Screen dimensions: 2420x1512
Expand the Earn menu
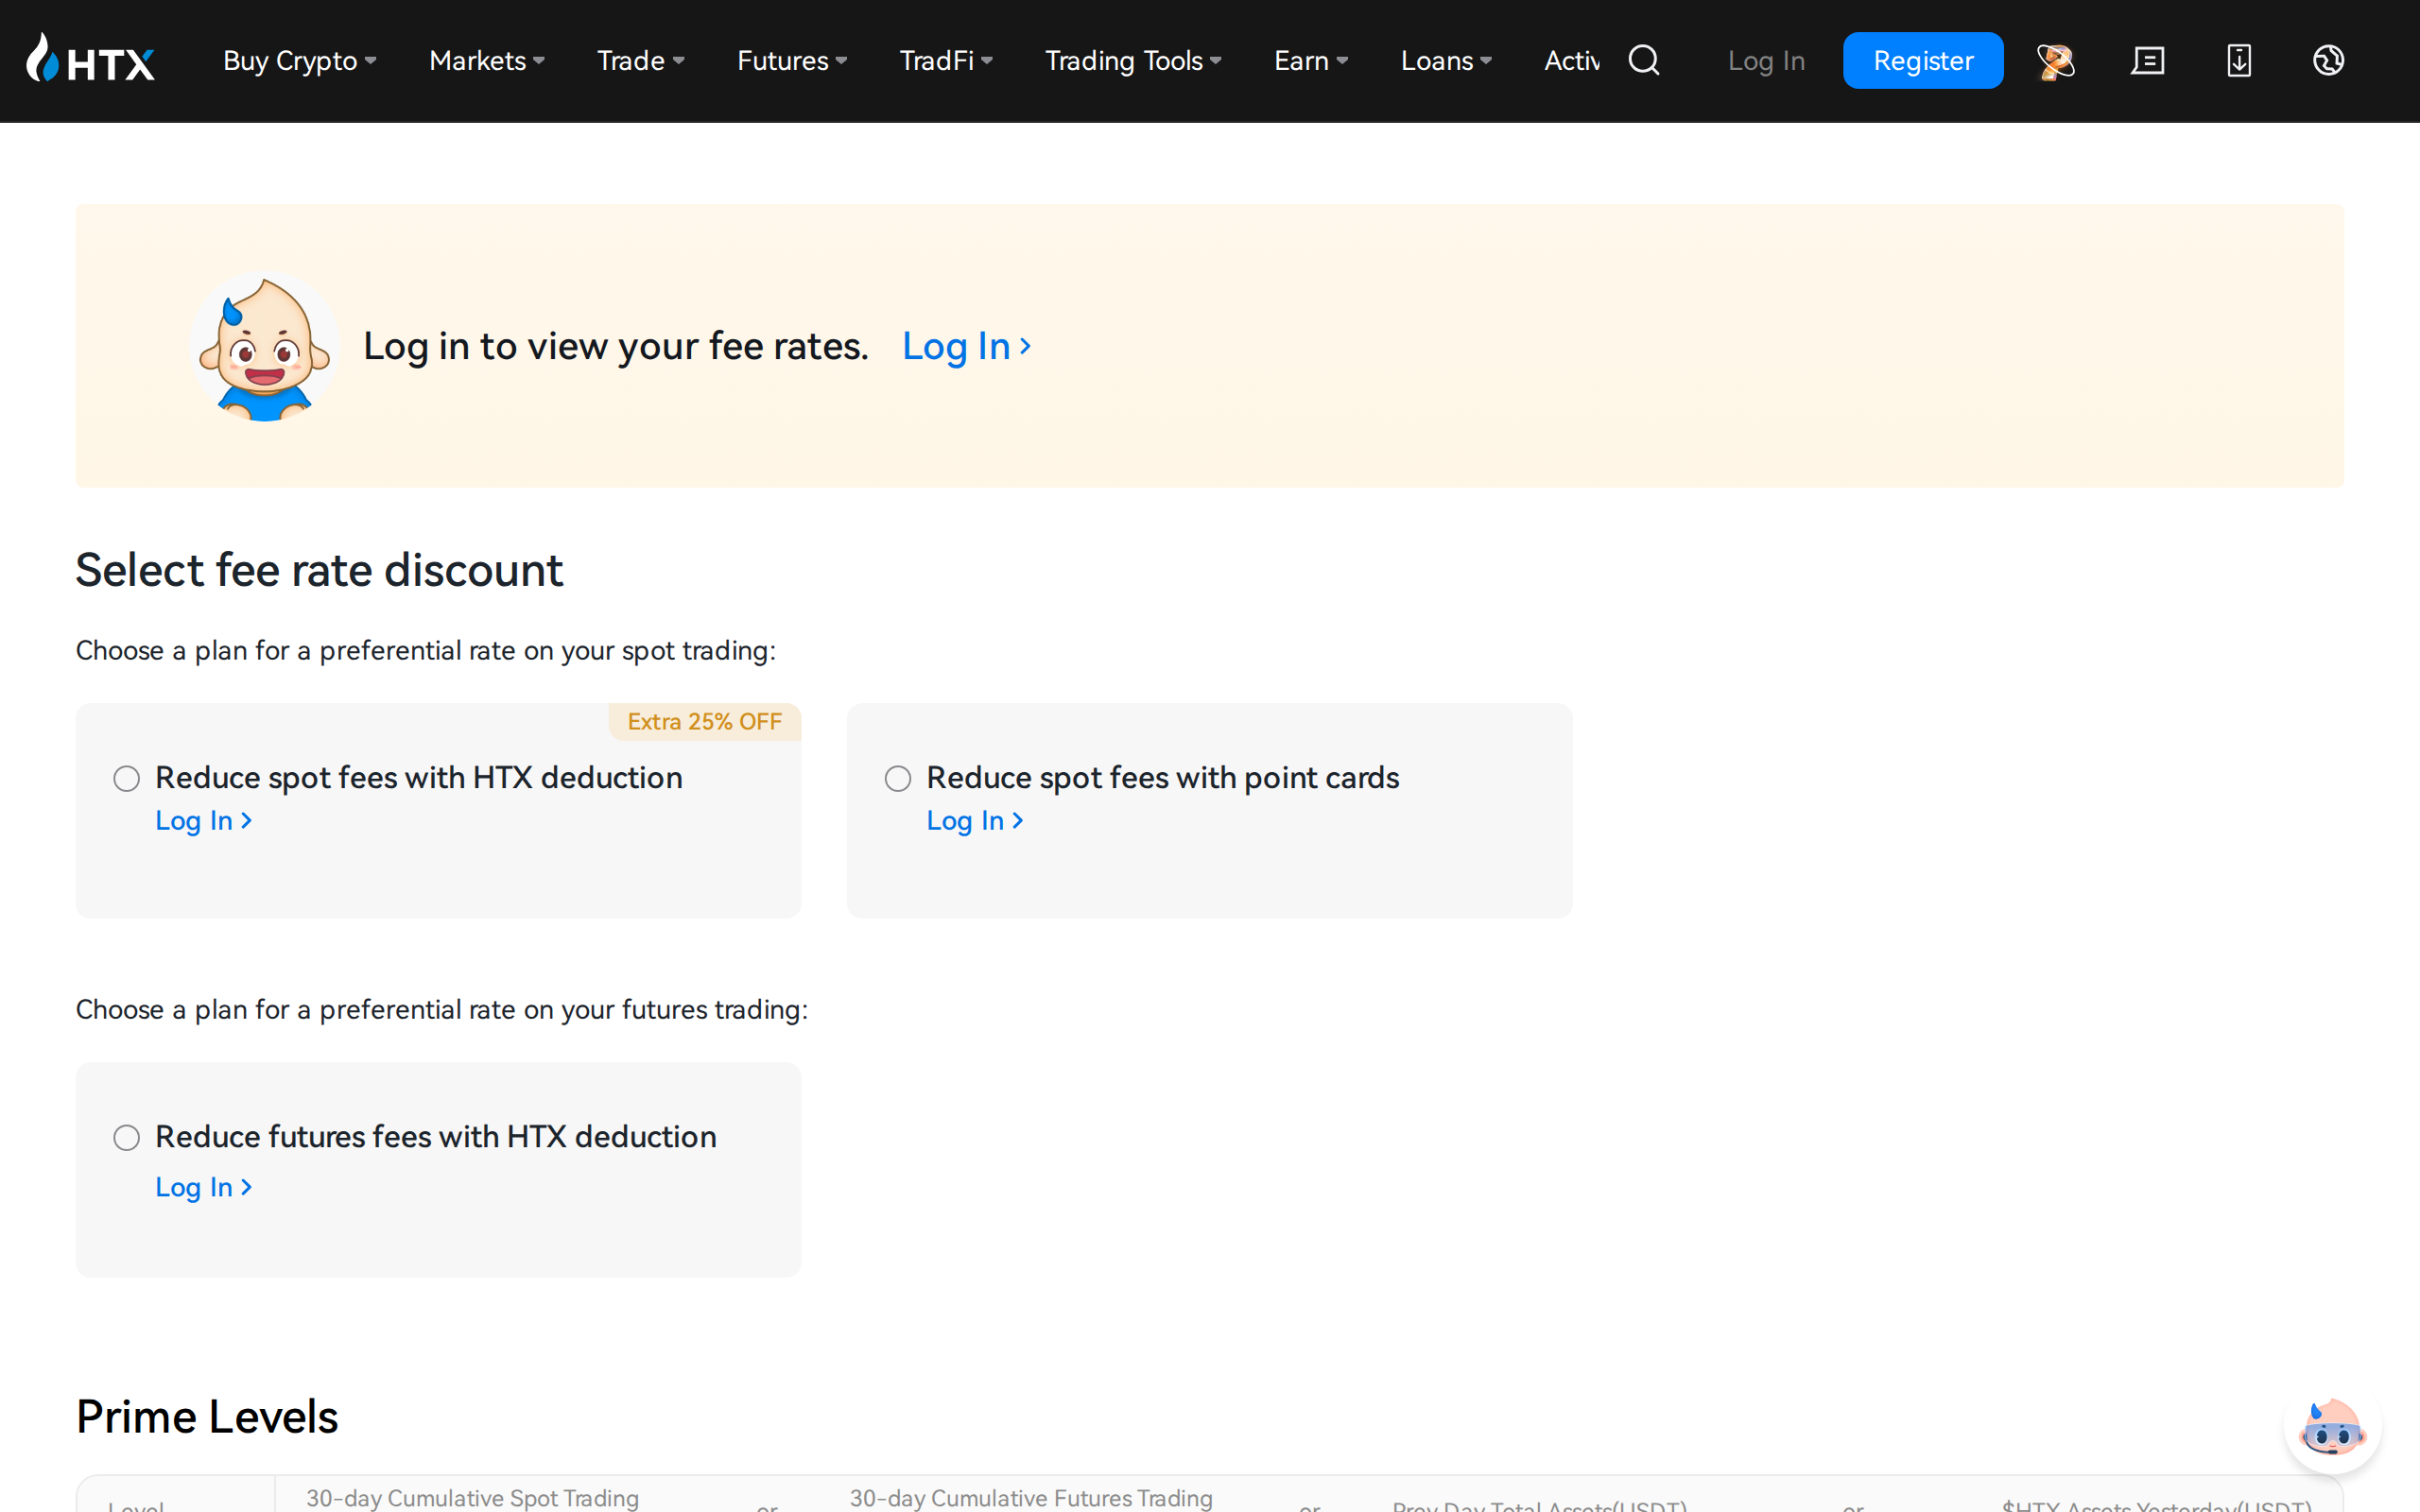pos(1311,61)
